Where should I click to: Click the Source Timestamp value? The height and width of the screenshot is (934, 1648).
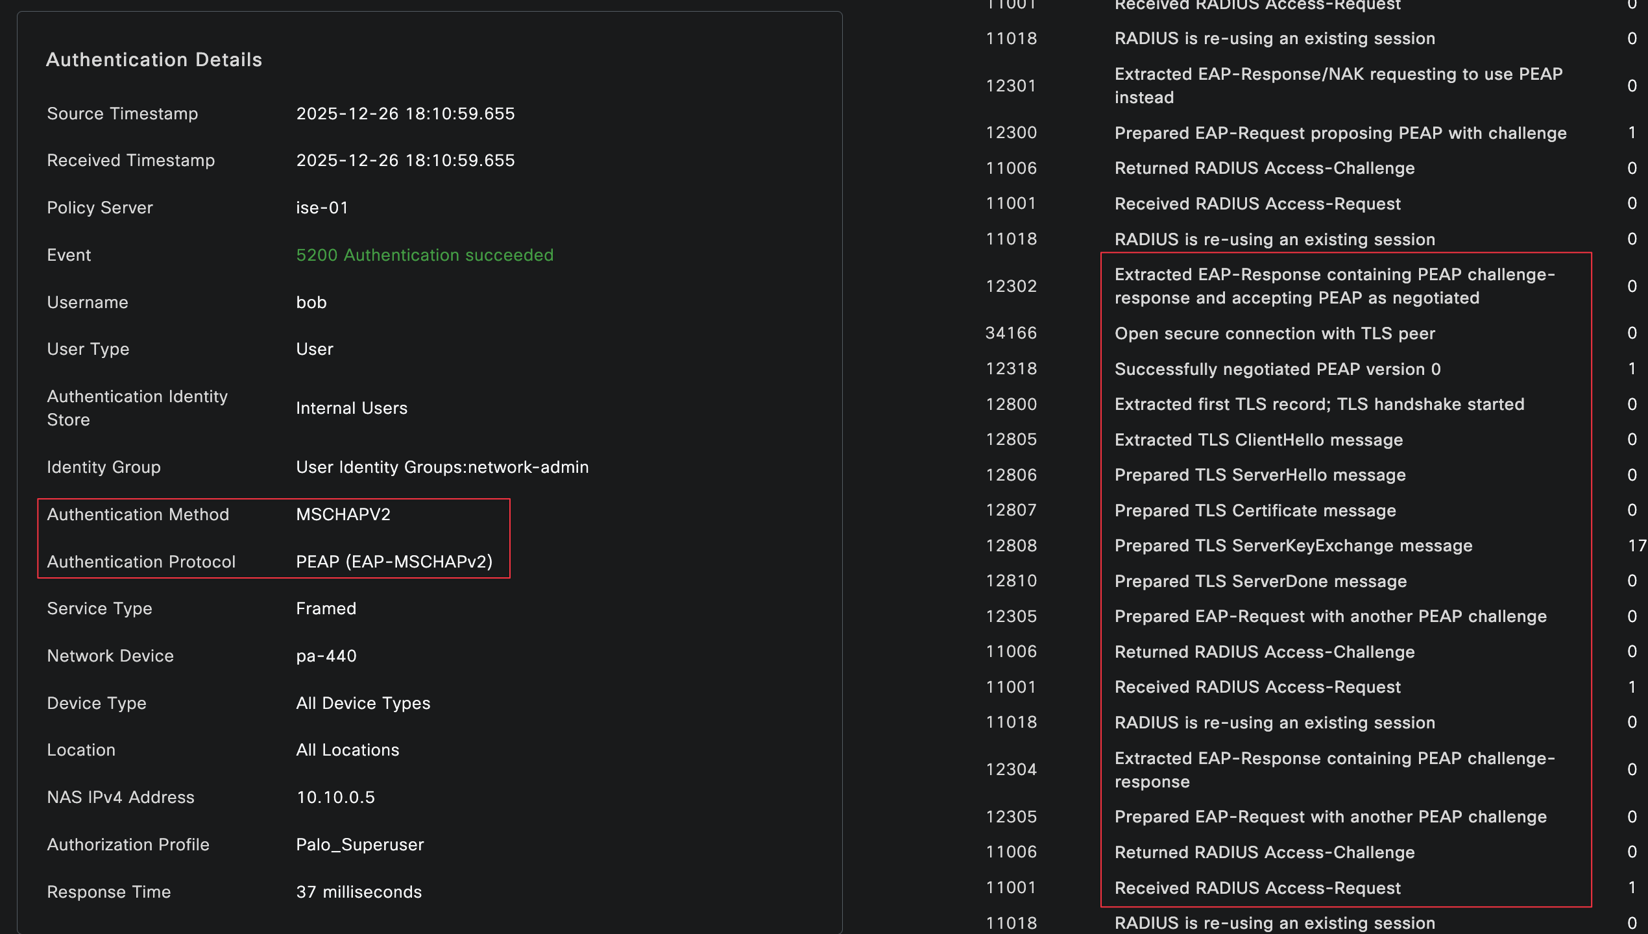(x=405, y=114)
